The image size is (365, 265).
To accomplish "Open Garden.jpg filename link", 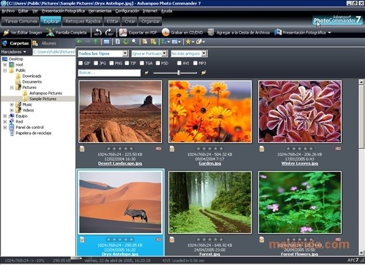I will pos(210,163).
